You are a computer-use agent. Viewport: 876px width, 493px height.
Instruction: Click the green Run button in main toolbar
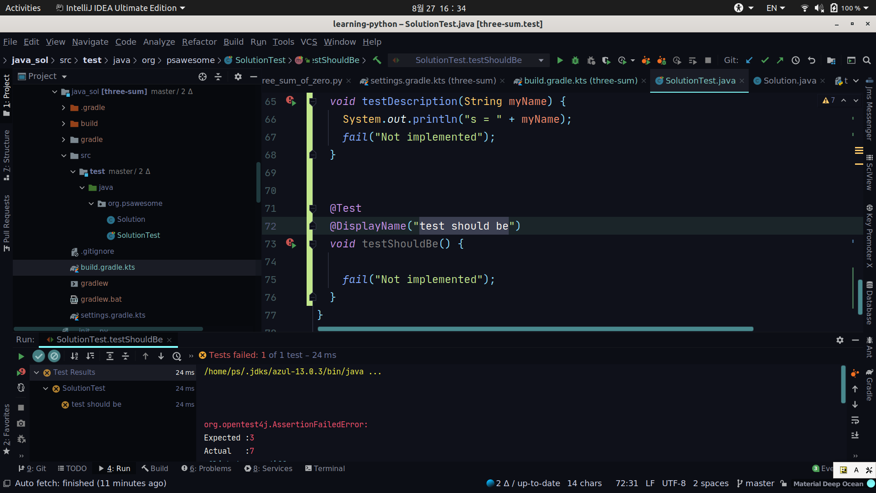tap(560, 60)
